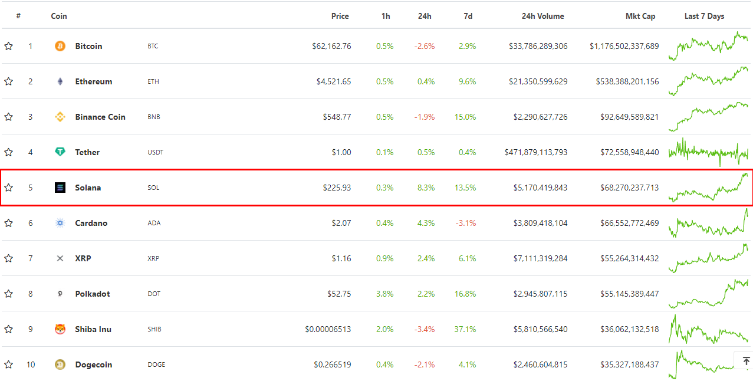This screenshot has height=381, width=753.
Task: Open Shiba Inu's 7-day sparkline chart
Action: click(708, 329)
